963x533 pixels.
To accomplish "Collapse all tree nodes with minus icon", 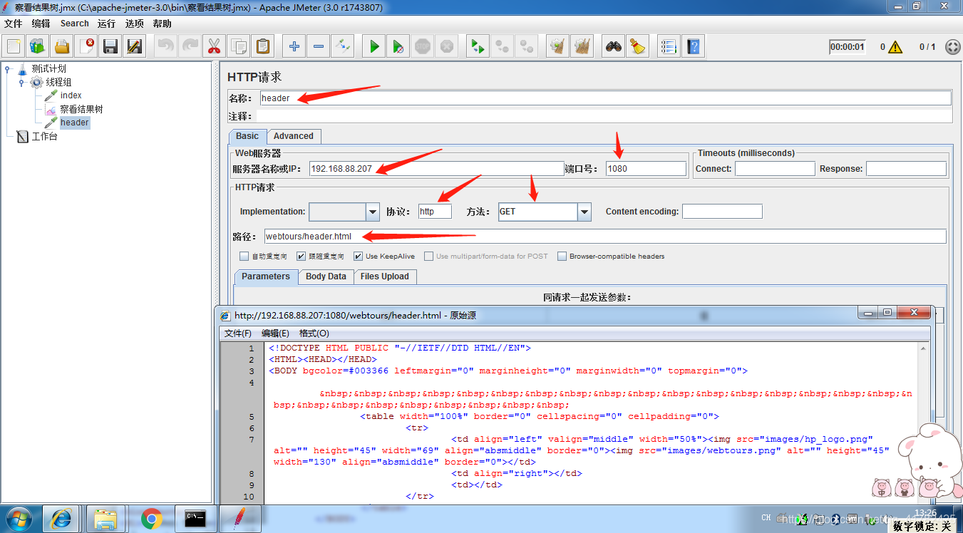I will click(318, 47).
